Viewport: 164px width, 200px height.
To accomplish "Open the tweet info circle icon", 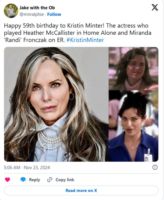I will point(155,167).
